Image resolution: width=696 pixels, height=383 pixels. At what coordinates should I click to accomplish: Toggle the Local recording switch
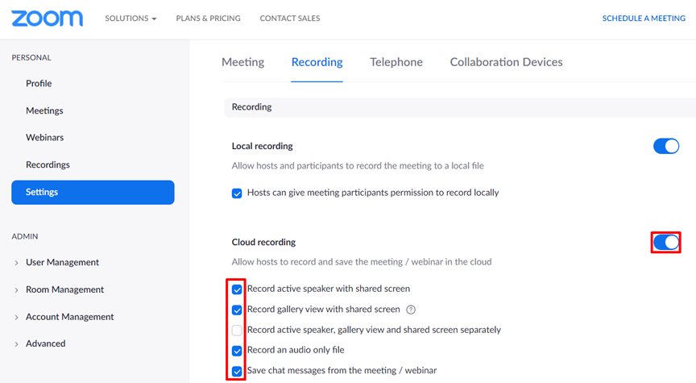coord(666,146)
